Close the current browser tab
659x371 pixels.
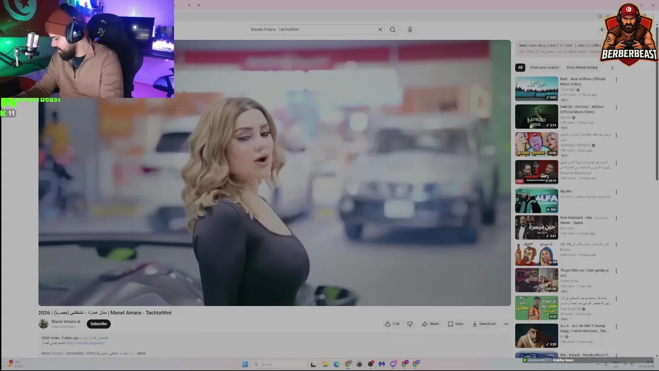(x=189, y=5)
